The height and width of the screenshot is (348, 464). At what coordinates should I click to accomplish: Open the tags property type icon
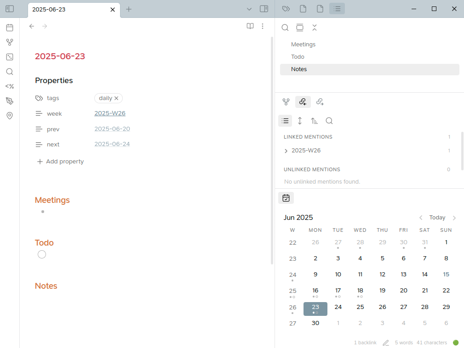pyautogui.click(x=39, y=98)
